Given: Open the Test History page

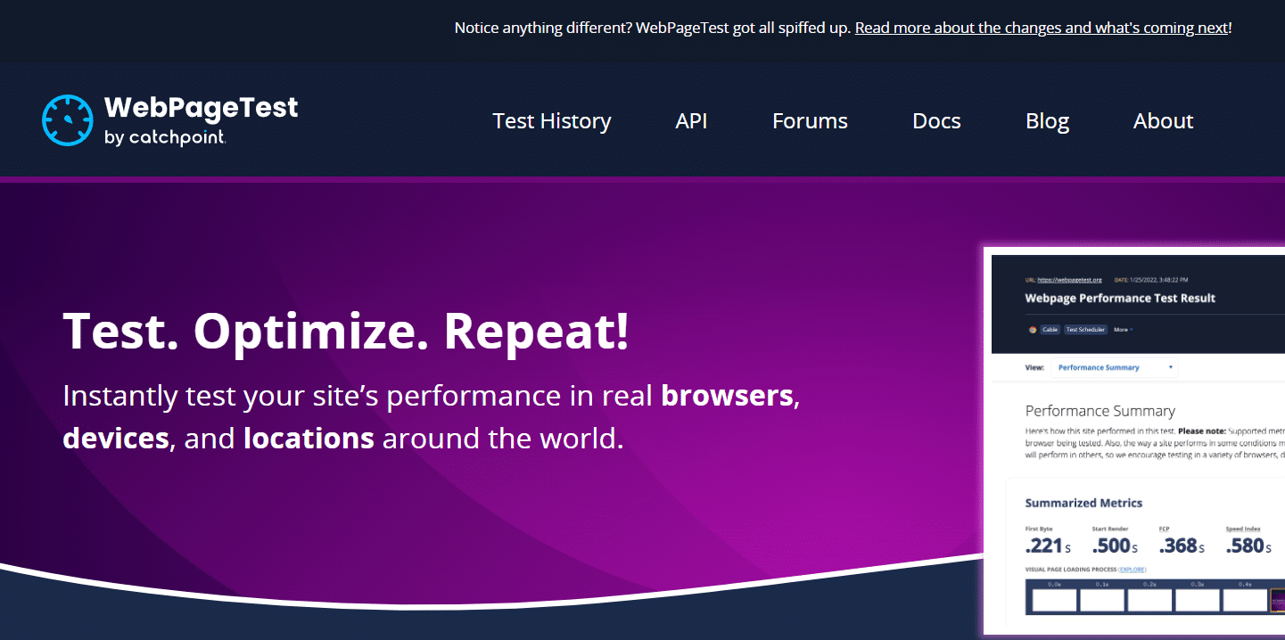Looking at the screenshot, I should coord(552,121).
